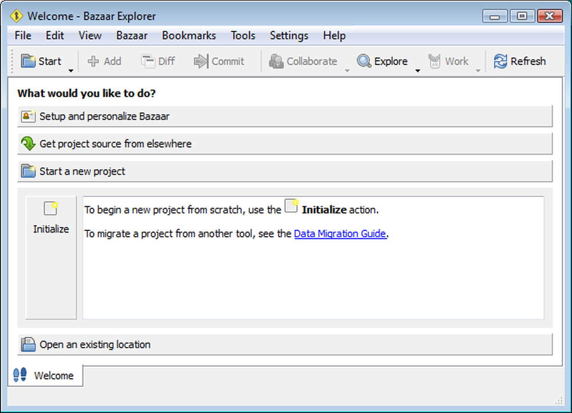This screenshot has width=572, height=413.
Task: Click the Commit arrow icon
Action: (201, 61)
